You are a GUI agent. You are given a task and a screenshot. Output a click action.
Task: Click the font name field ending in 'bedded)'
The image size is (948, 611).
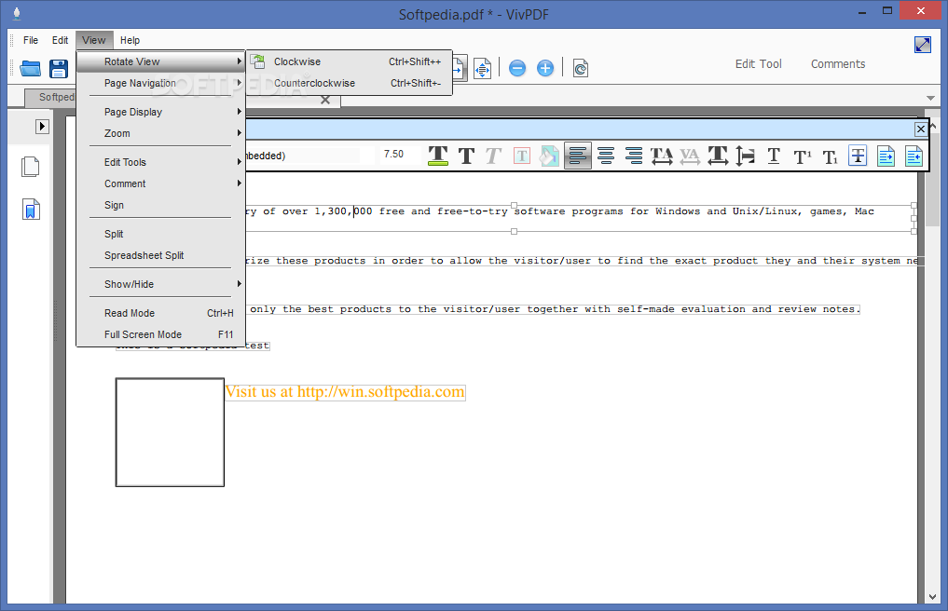(302, 156)
